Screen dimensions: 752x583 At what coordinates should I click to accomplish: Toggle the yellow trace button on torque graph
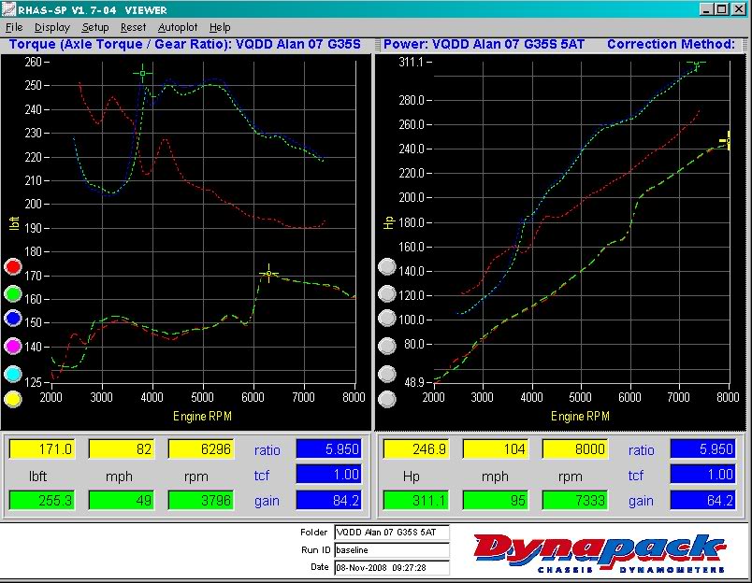(x=13, y=399)
